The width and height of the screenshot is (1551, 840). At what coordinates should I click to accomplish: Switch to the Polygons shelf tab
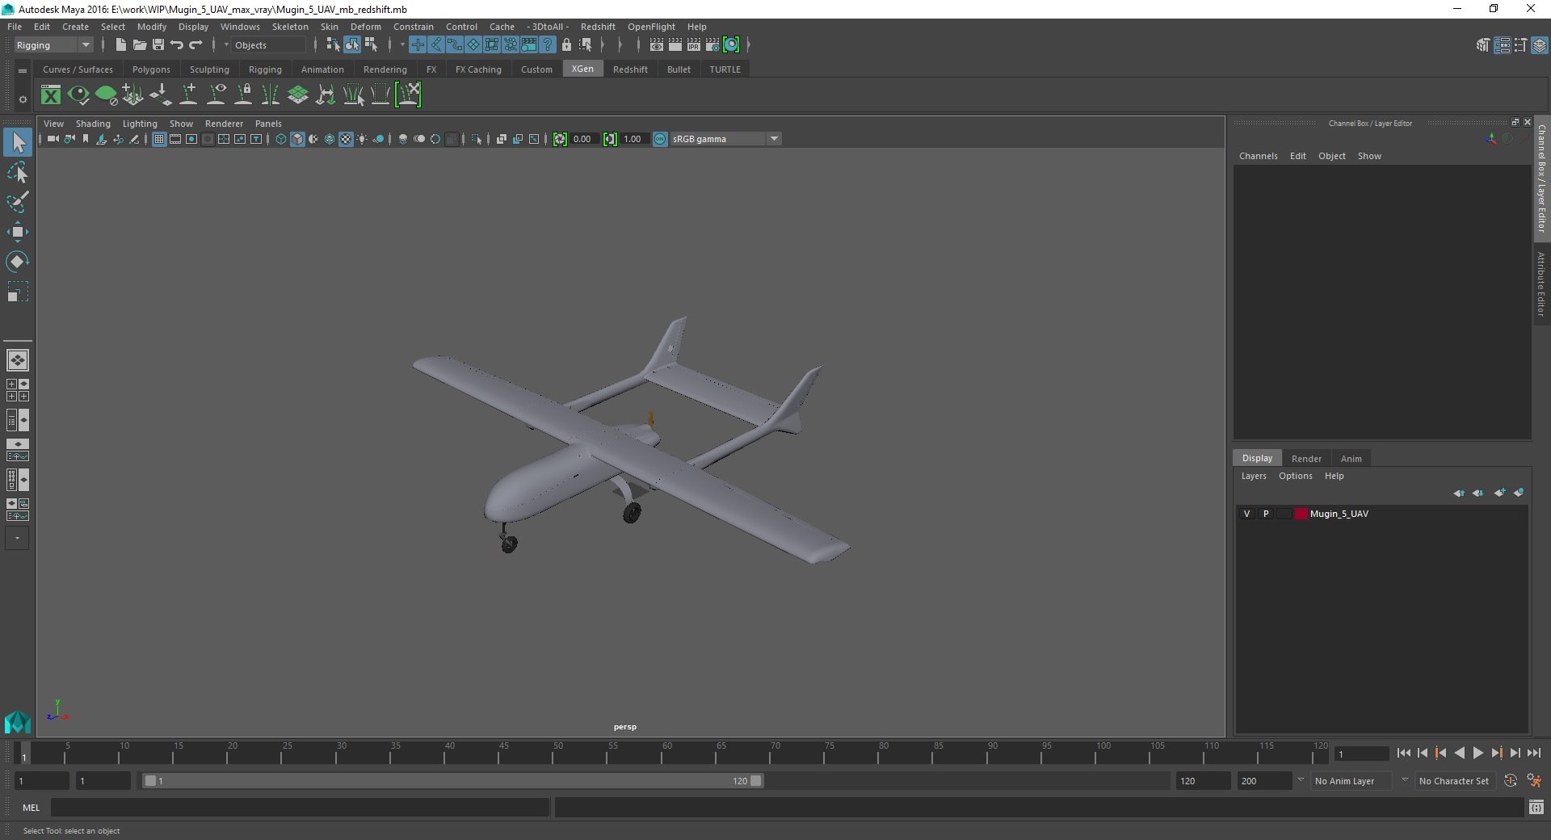[x=151, y=69]
